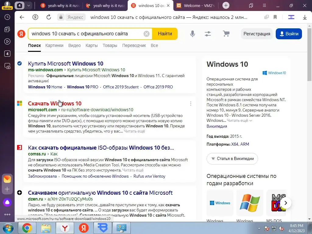The width and height of the screenshot is (312, 234).
Task: Open the taskbar clock 8:45 PM
Action: pyautogui.click(x=297, y=228)
